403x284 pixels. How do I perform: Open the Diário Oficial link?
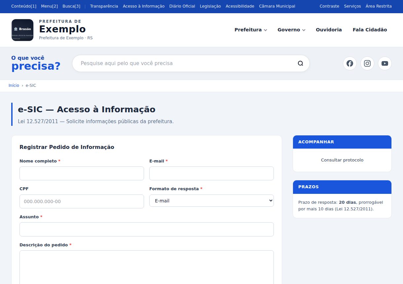(182, 6)
